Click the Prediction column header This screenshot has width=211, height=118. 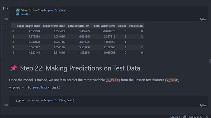(136, 26)
